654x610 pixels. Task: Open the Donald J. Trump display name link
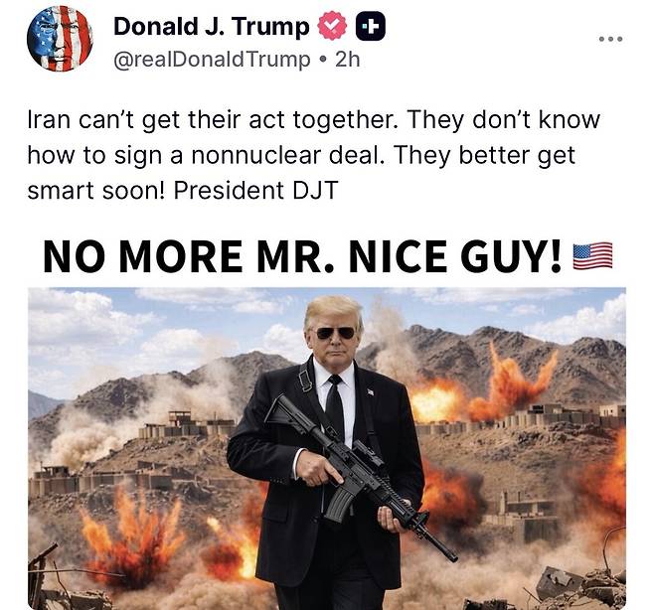212,26
